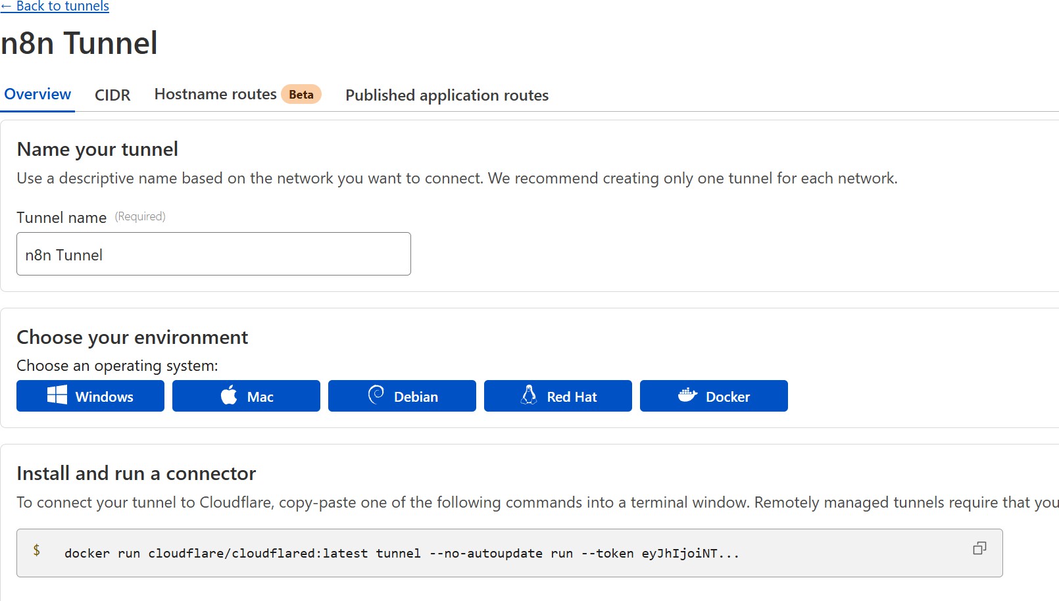Image resolution: width=1059 pixels, height=601 pixels.
Task: Click the Apple logo icon on Mac button
Action: click(x=228, y=395)
